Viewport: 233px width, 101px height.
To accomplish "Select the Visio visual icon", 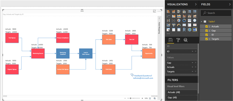I will click(195, 30).
